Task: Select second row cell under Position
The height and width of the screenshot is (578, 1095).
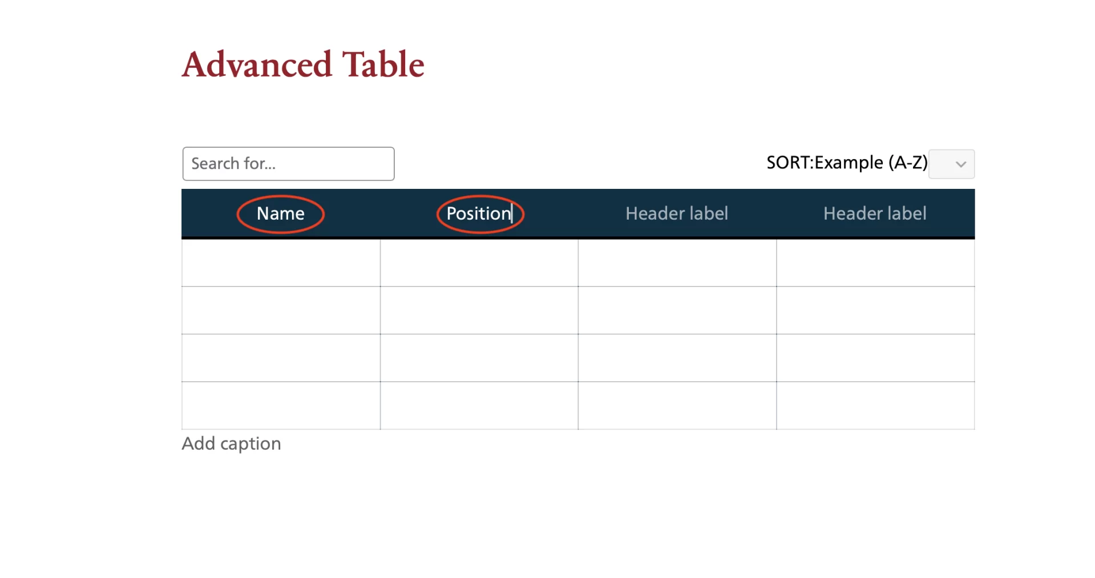Action: click(479, 310)
